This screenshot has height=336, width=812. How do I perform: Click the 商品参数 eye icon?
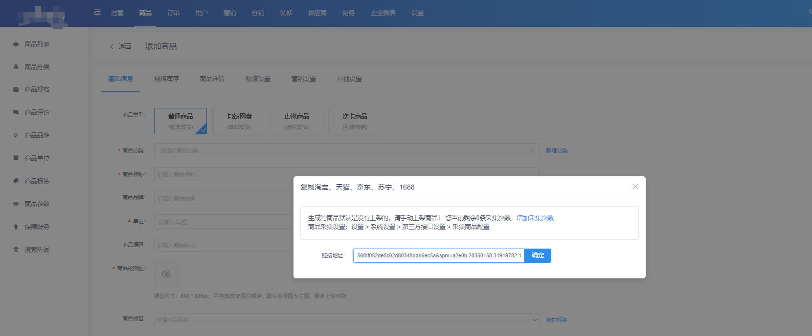click(16, 204)
